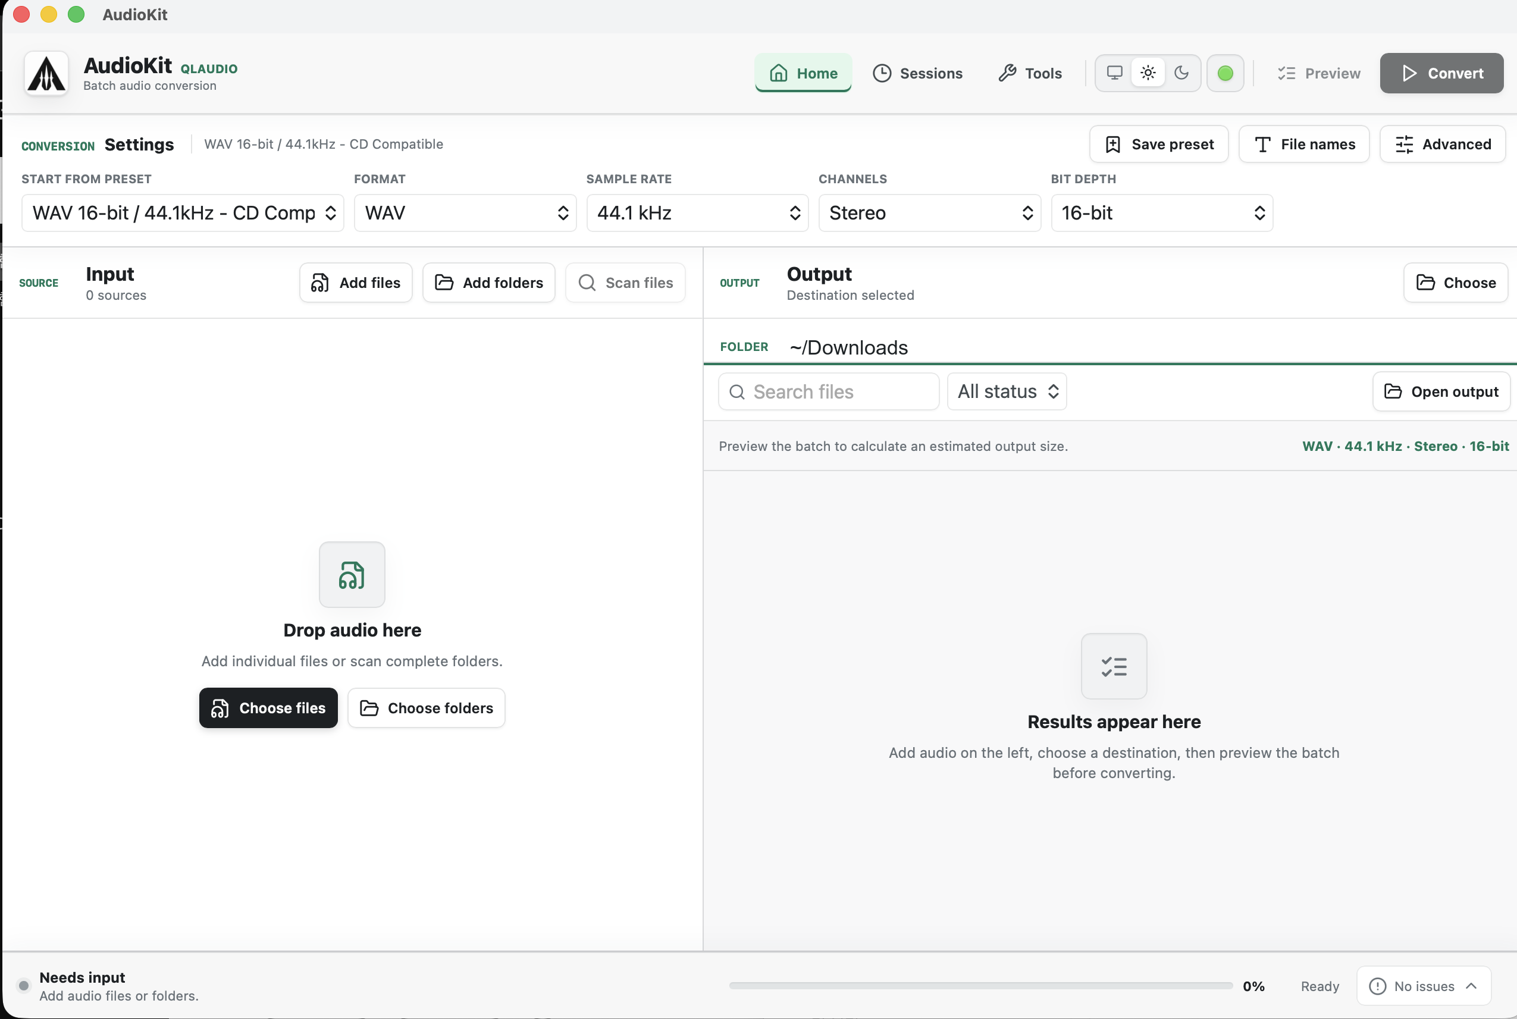1517x1019 pixels.
Task: Click Choose output destination button
Action: pos(1455,283)
